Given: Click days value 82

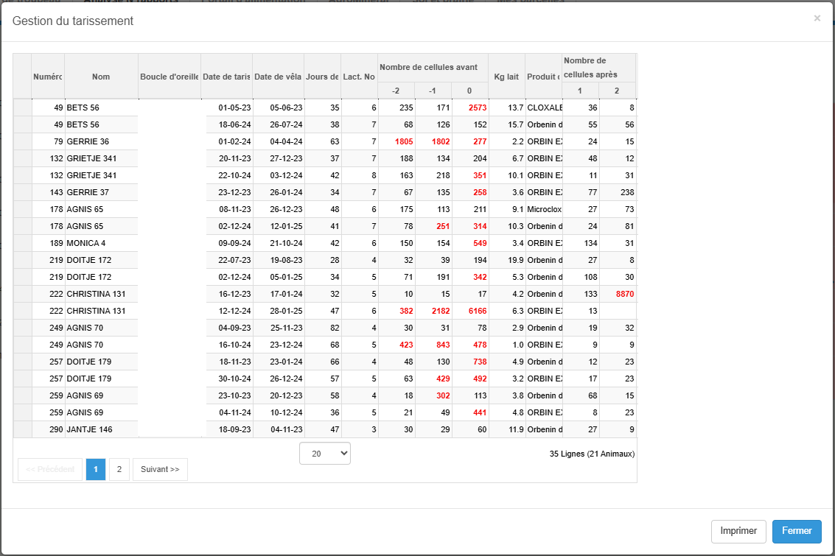Looking at the screenshot, I should [335, 328].
